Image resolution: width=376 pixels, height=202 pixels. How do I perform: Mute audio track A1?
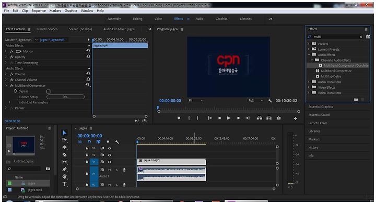[109, 170]
